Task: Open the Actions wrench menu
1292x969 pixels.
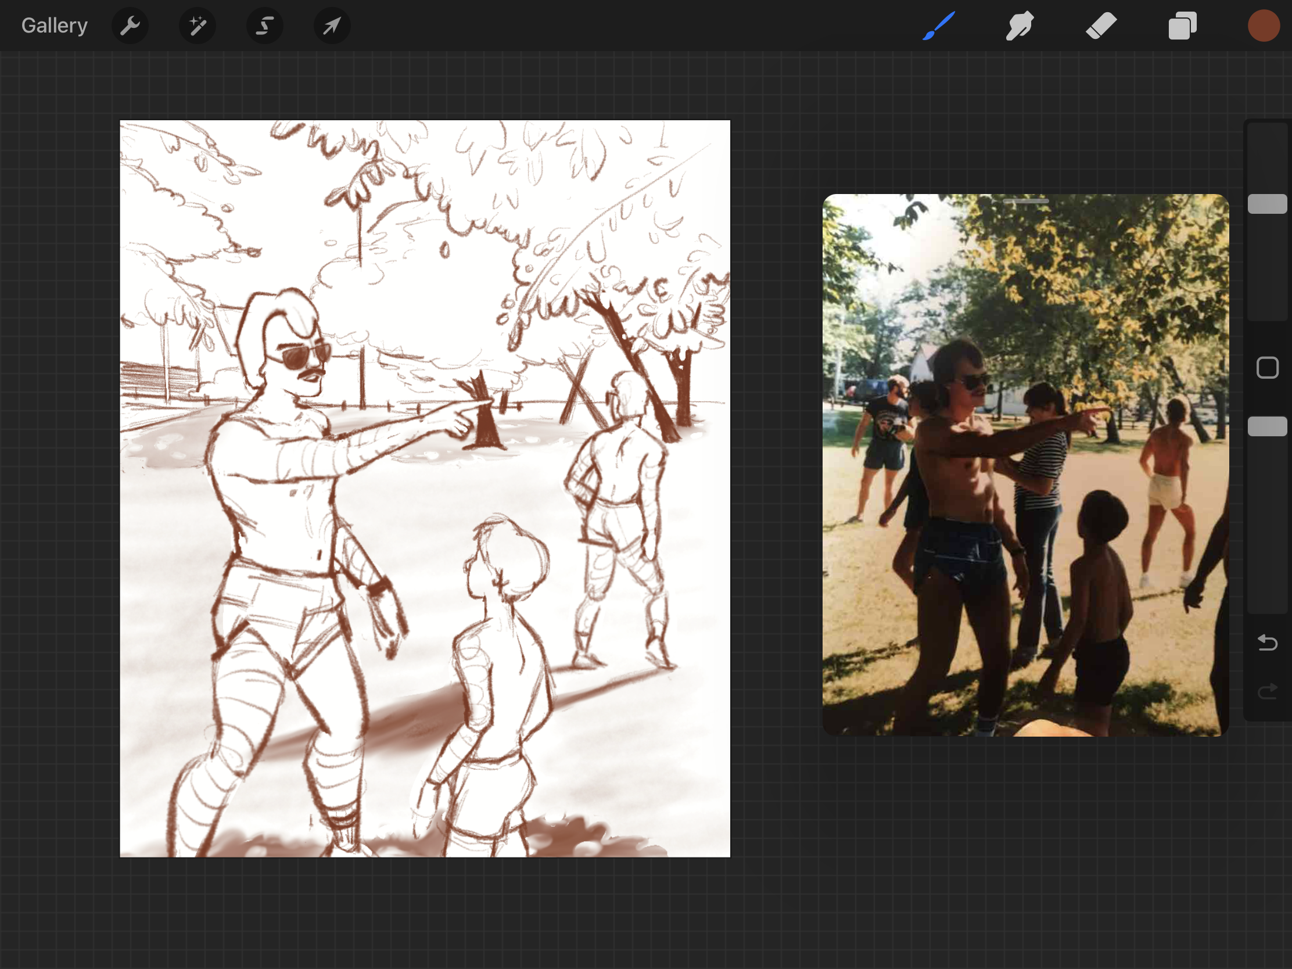Action: [130, 26]
